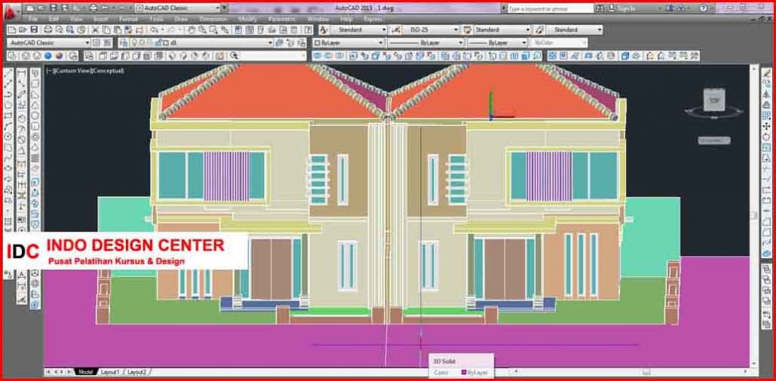Click the Table Style icon
This screenshot has width=776, height=381.
click(x=467, y=30)
